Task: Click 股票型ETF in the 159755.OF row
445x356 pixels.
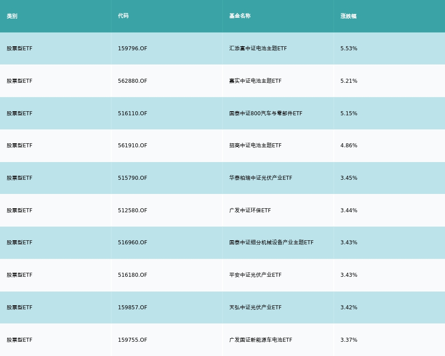Action: (x=20, y=340)
